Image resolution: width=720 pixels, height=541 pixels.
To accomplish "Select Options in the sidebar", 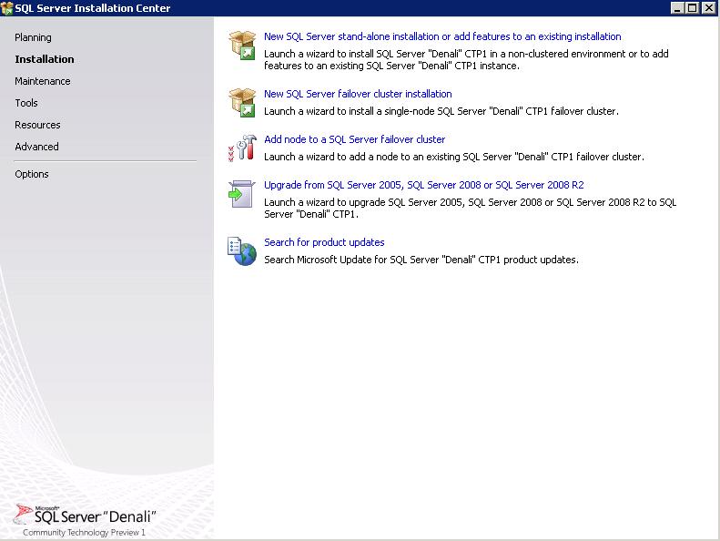I will point(32,174).
